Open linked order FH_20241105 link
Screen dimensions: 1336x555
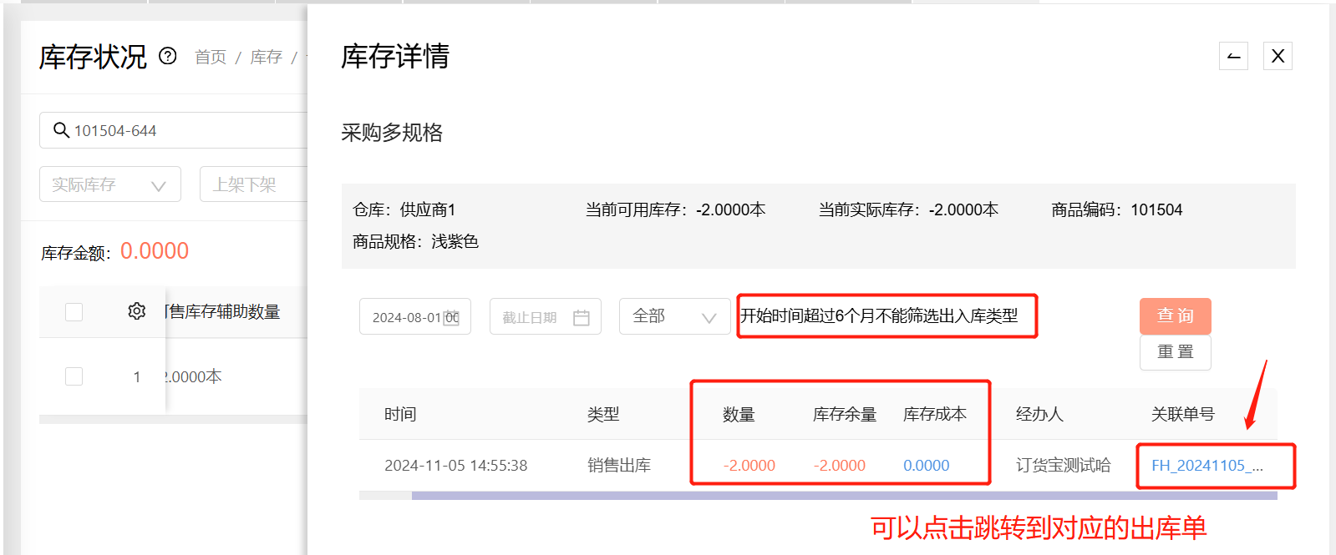coord(1206,466)
